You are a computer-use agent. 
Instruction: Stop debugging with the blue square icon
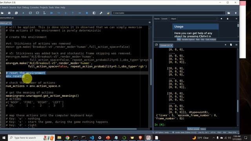(x=87, y=13)
